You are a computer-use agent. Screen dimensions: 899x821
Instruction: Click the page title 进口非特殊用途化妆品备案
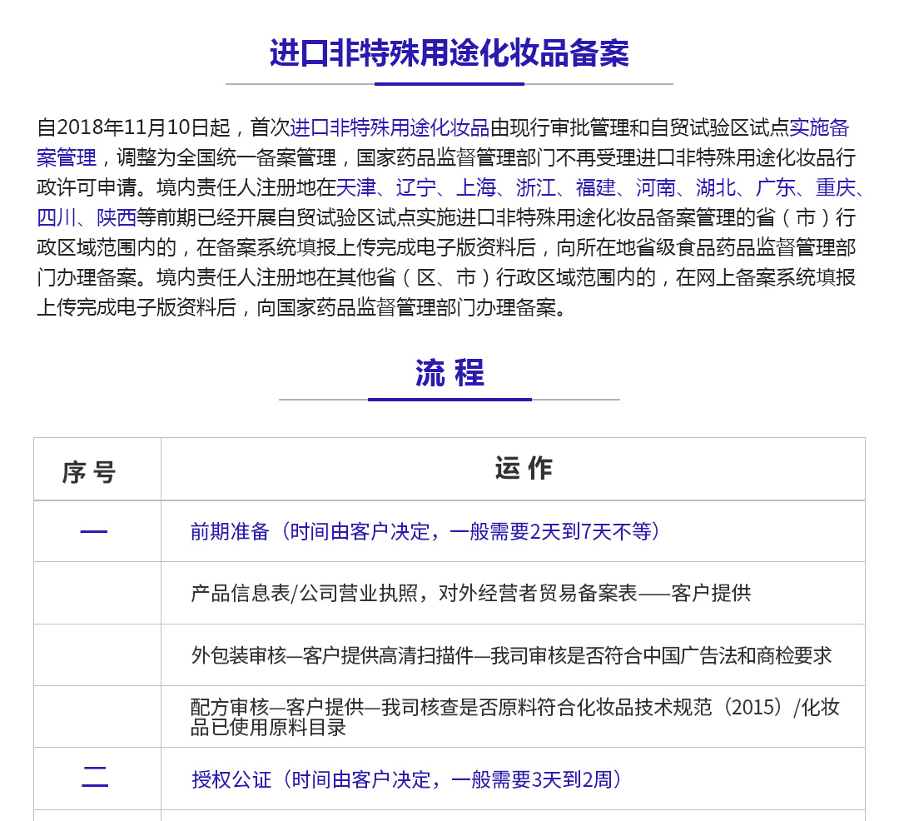pyautogui.click(x=449, y=53)
